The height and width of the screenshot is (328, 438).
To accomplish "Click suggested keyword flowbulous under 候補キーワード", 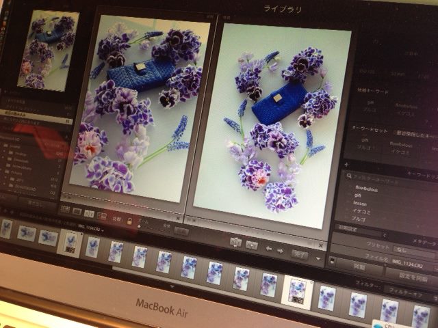I will 407,106.
